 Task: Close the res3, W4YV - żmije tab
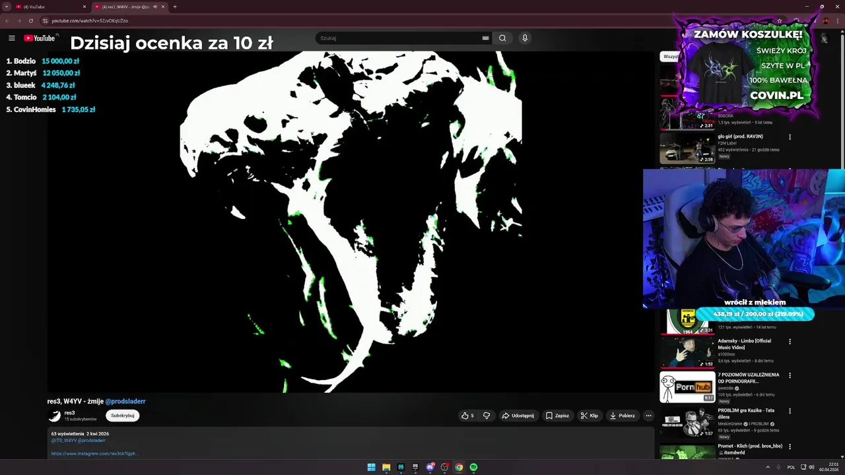coord(163,7)
